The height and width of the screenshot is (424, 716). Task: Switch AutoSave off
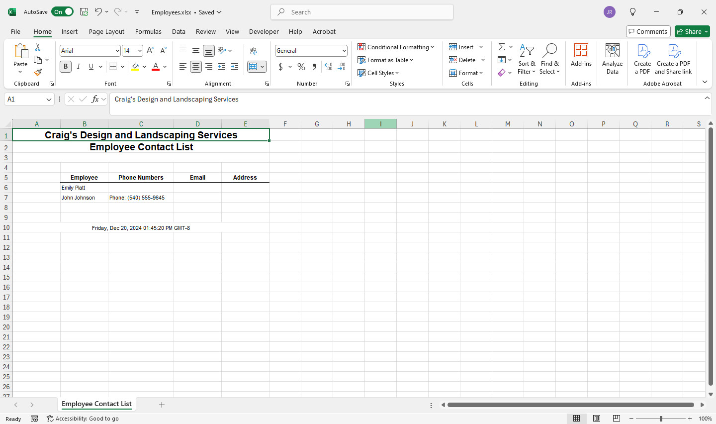coord(62,11)
